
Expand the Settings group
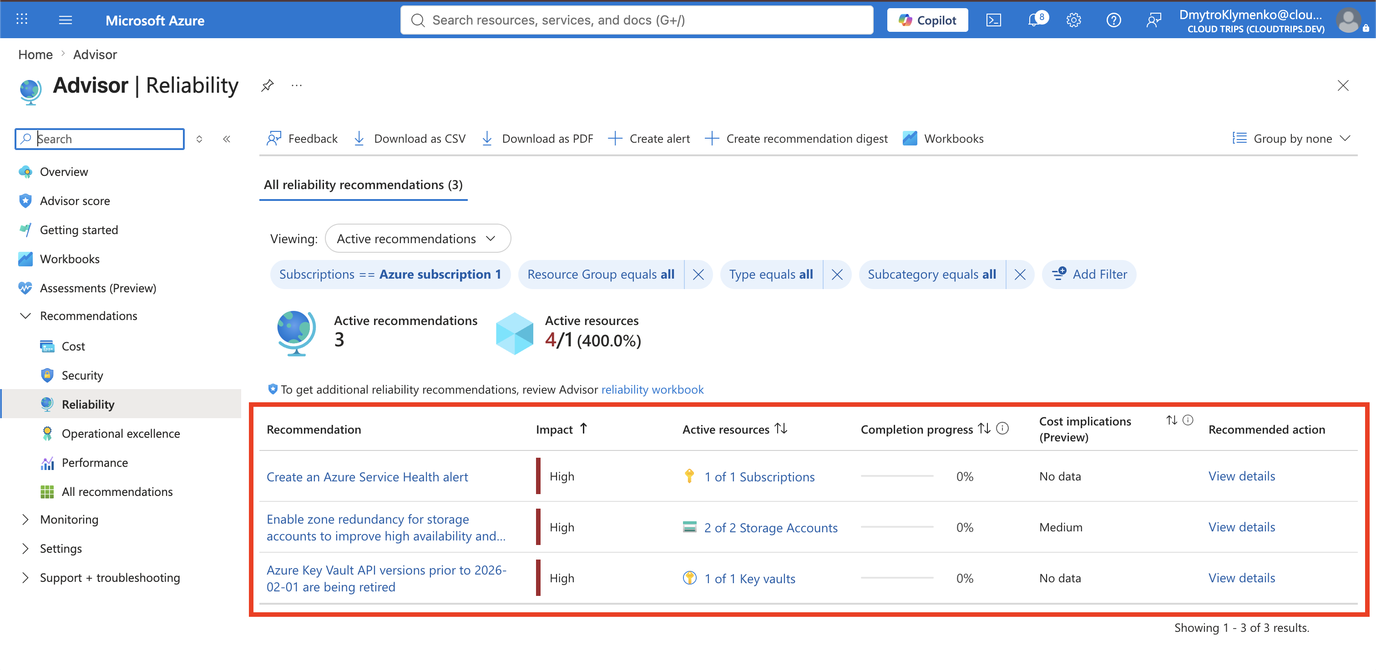click(25, 548)
